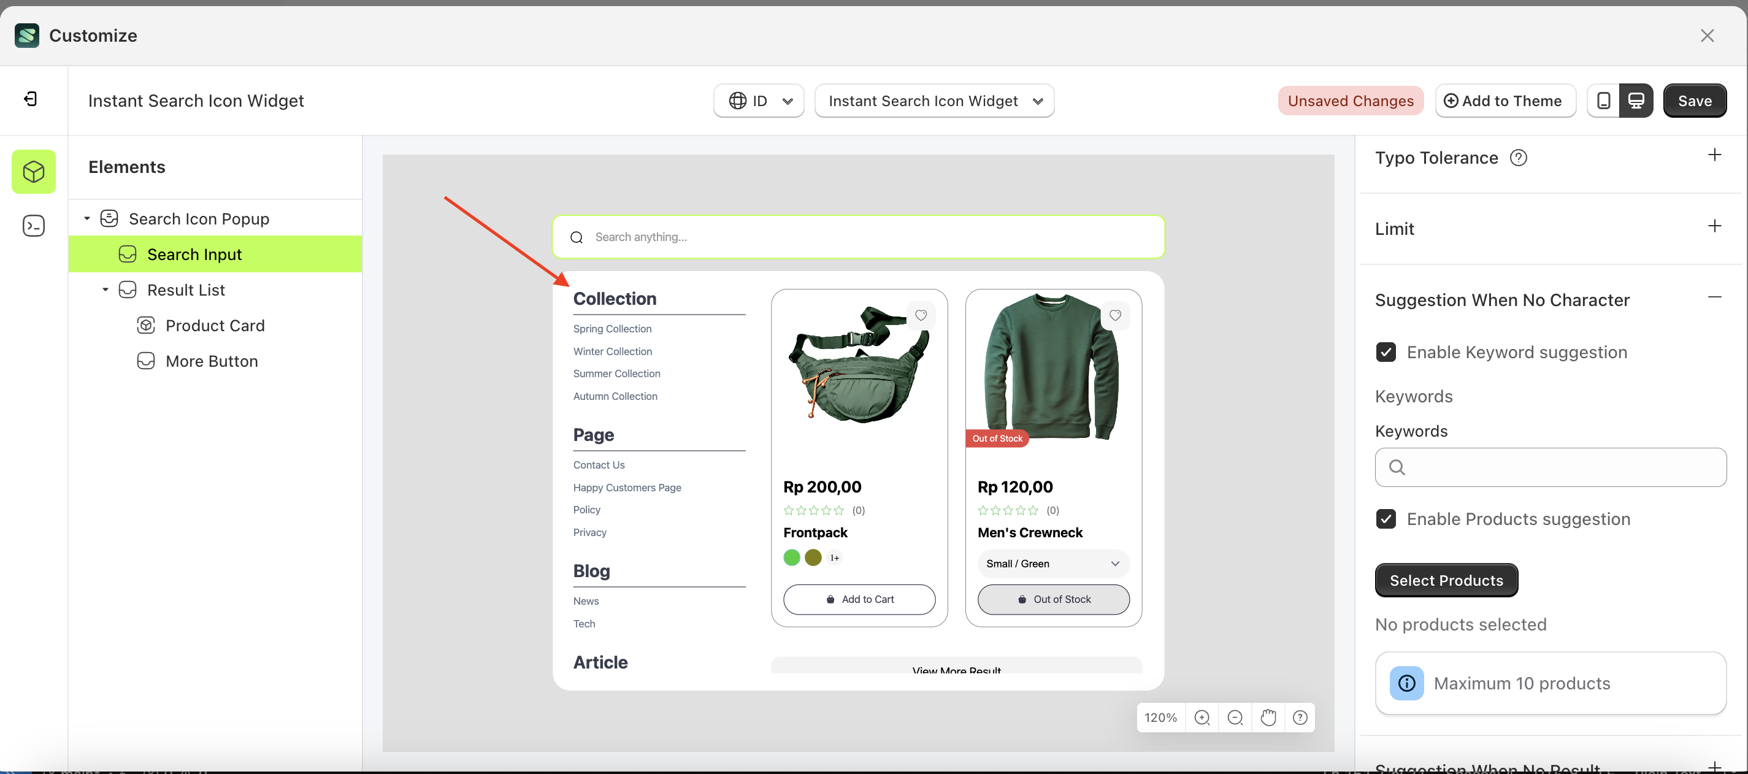Switch to mobile preview icon
This screenshot has height=774, width=1748.
point(1603,101)
